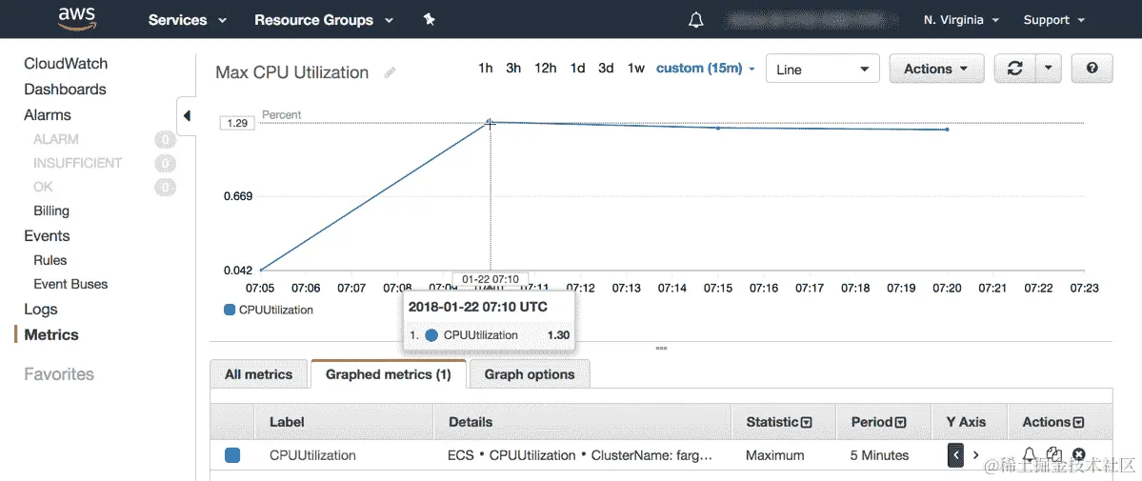The width and height of the screenshot is (1142, 481).
Task: Select left Y axis arrow
Action: (x=956, y=455)
